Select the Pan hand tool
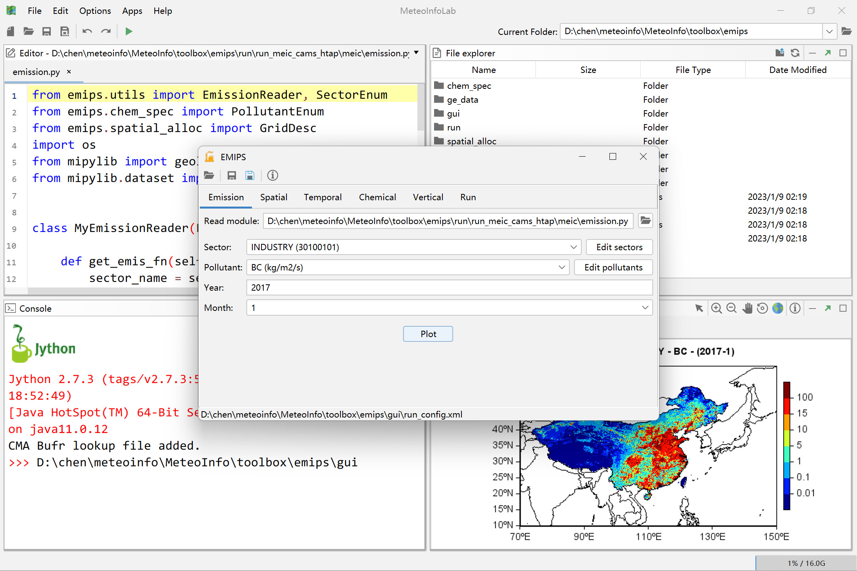This screenshot has height=571, width=857. pos(747,308)
